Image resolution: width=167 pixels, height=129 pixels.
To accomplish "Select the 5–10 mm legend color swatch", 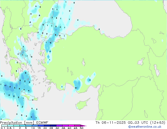I will click(x=29, y=126).
